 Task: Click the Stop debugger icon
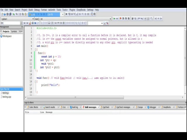pyautogui.click(x=88, y=14)
